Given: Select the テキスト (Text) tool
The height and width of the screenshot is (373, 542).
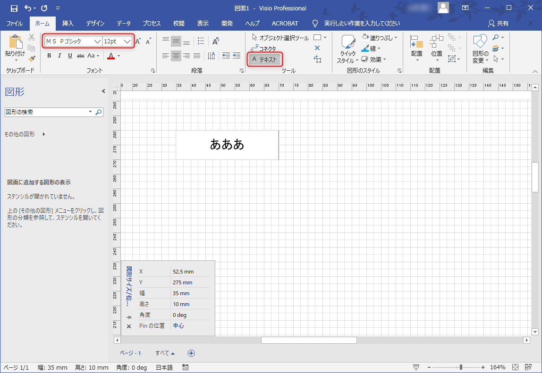Looking at the screenshot, I should pyautogui.click(x=264, y=59).
